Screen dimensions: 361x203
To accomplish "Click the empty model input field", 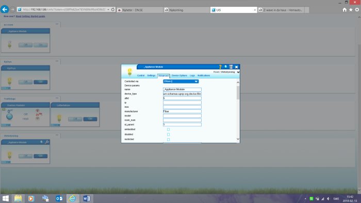I will coord(182,115).
